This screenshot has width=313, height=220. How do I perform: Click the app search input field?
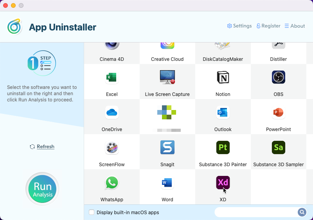[x=256, y=212]
